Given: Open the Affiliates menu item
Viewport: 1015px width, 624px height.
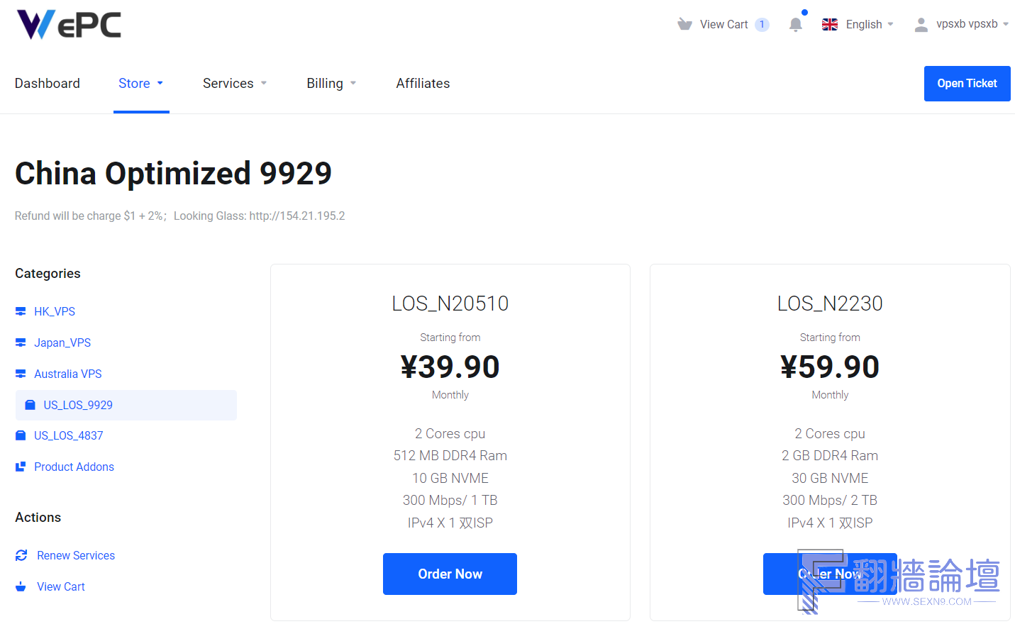Looking at the screenshot, I should click(x=423, y=84).
